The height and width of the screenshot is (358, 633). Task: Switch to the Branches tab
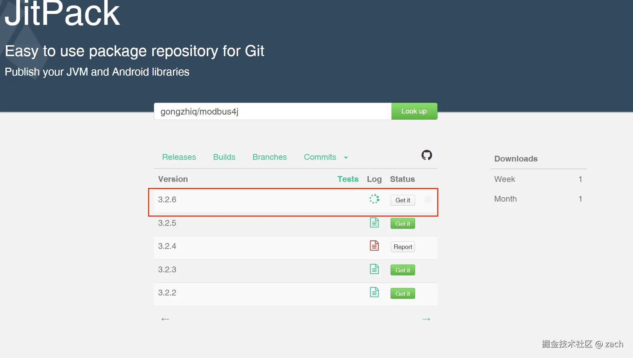coord(270,157)
